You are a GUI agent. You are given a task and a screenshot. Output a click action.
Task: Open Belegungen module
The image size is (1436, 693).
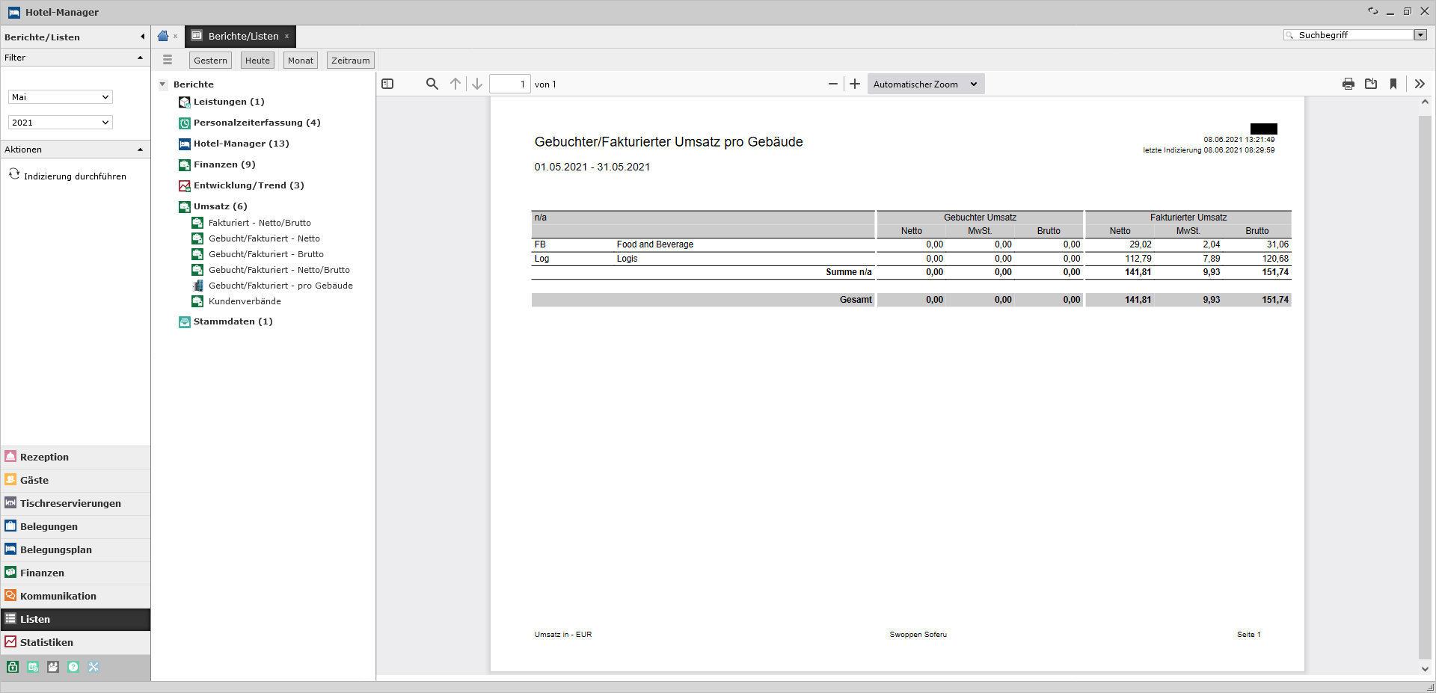[x=76, y=526]
